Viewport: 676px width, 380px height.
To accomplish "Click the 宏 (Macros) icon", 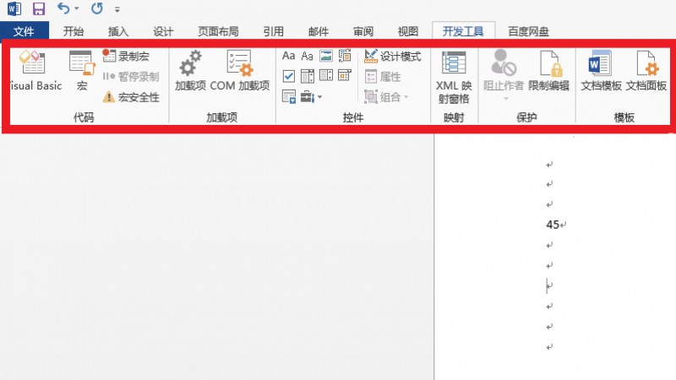I will pyautogui.click(x=82, y=71).
